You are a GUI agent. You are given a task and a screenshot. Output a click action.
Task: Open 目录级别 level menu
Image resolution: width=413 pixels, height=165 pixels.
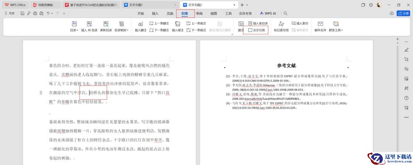pos(121,27)
